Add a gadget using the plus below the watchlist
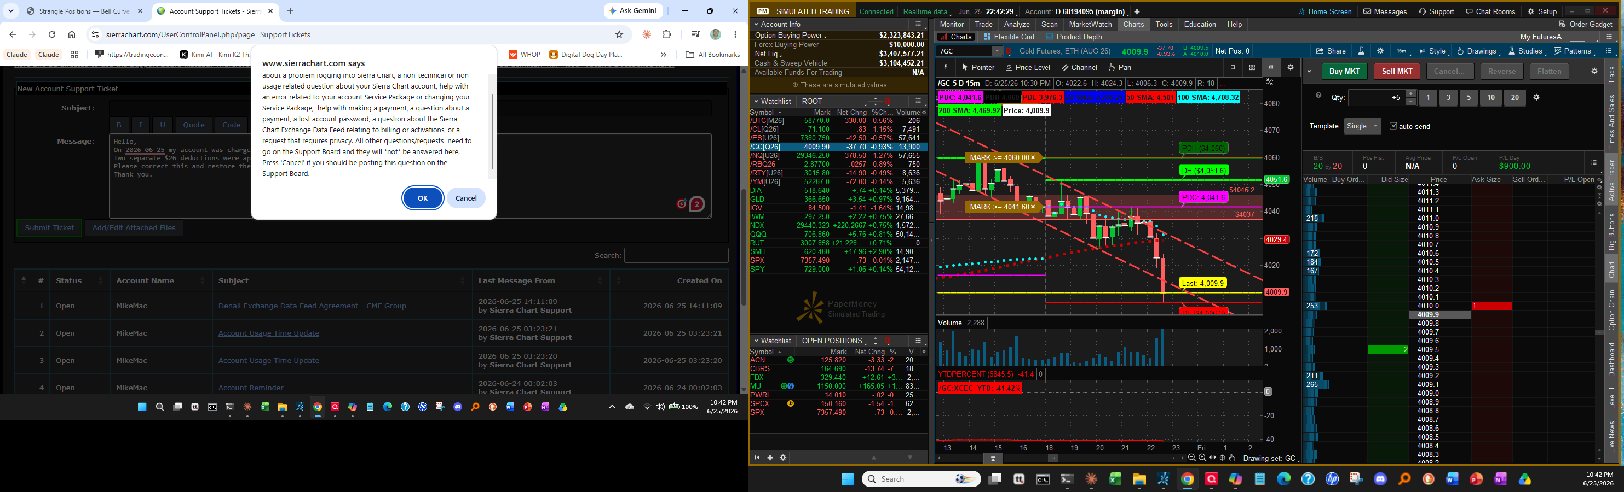Screen dimensions: 1624x492 (770, 458)
